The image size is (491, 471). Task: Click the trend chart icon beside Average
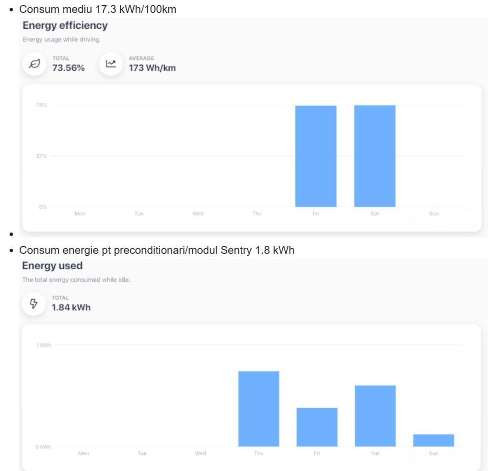[111, 64]
